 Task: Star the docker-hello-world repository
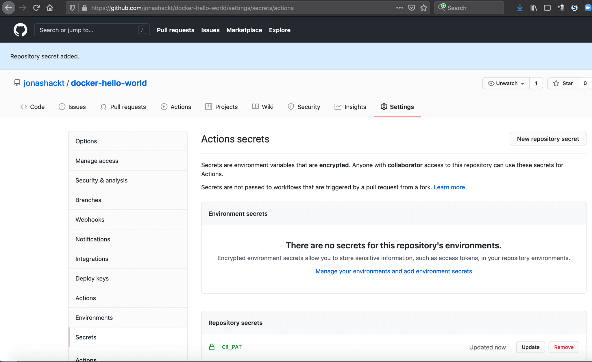(x=563, y=83)
